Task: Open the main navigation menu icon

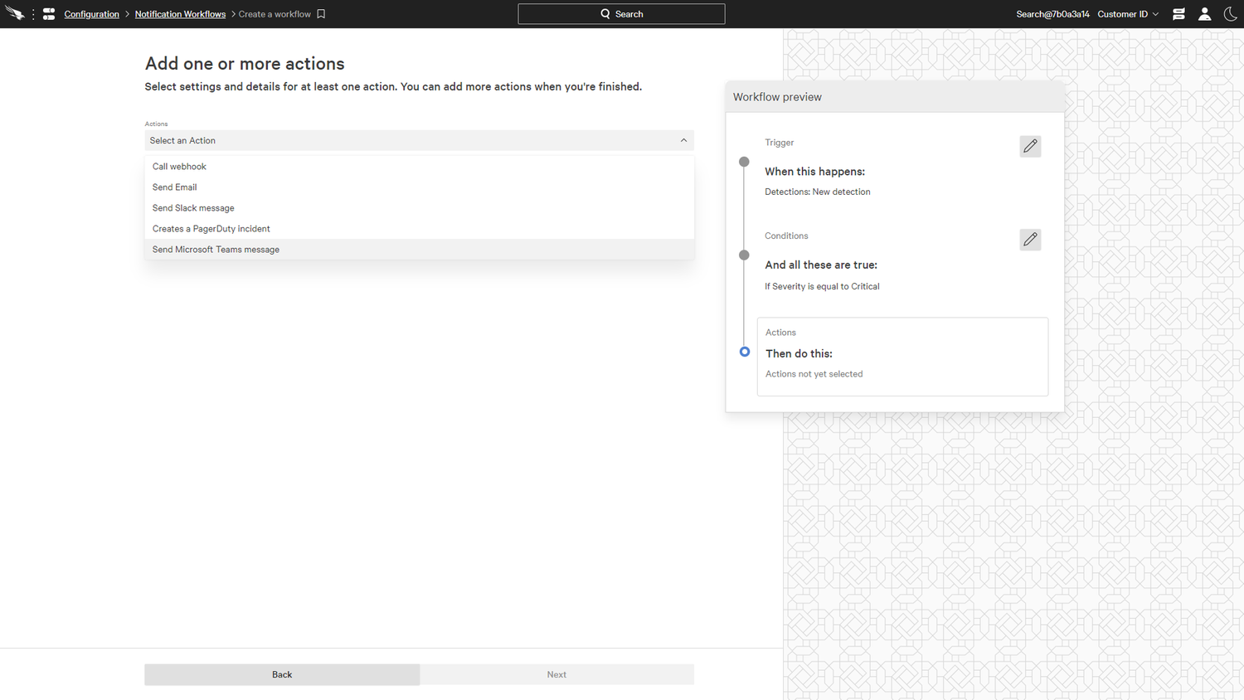Action: pos(49,14)
